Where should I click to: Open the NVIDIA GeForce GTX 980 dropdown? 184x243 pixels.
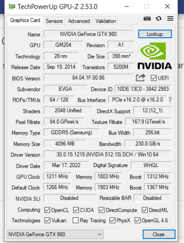(55, 234)
